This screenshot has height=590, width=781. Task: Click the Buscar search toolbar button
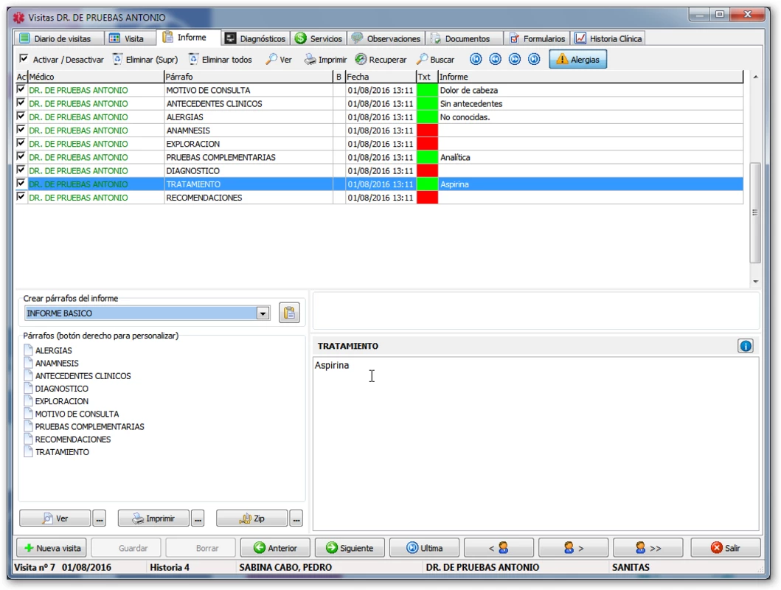[435, 59]
